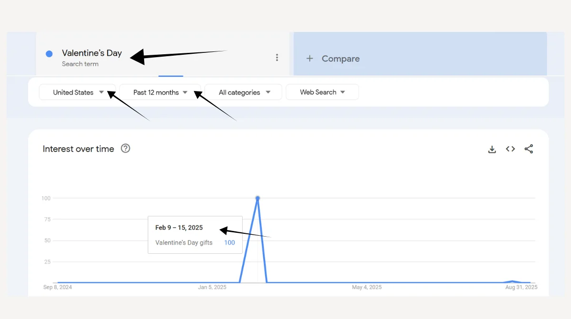The image size is (571, 319).
Task: Click the Aug 31, 2025 axis label
Action: pyautogui.click(x=522, y=287)
